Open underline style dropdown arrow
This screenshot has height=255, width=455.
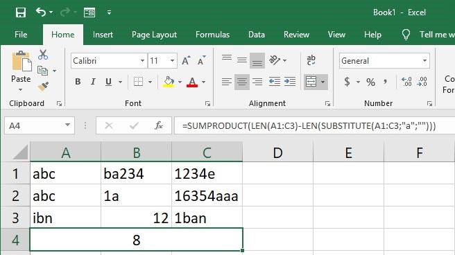coord(120,82)
